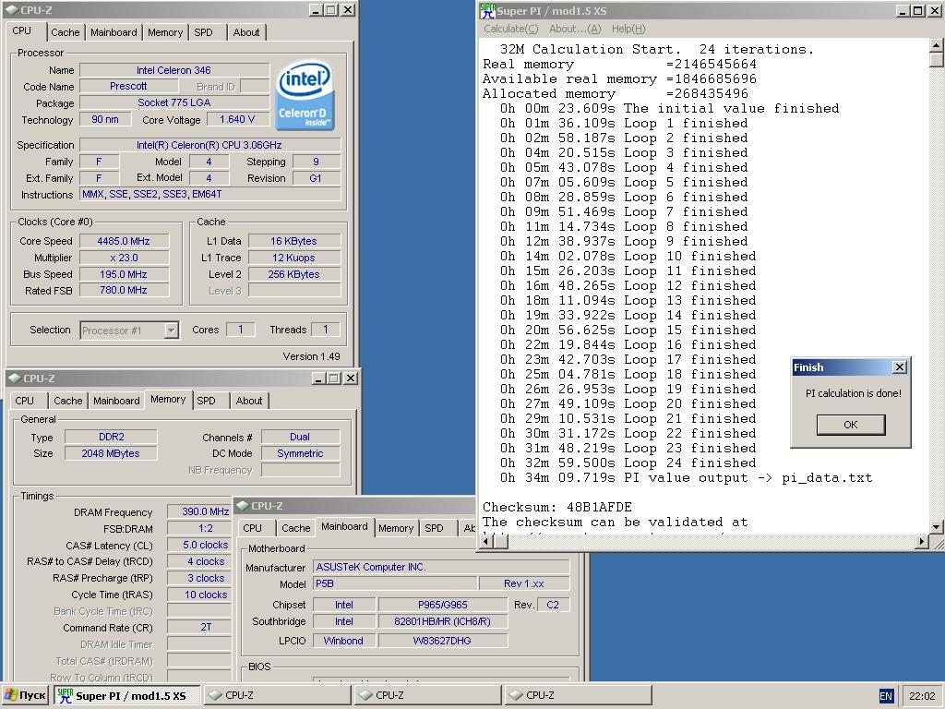Click the Southbridge value 82801HB/HR (ICH8/R)
The height and width of the screenshot is (709, 945).
tap(443, 621)
